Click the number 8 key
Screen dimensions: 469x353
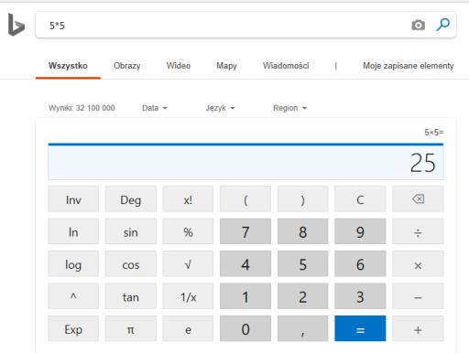click(x=303, y=231)
